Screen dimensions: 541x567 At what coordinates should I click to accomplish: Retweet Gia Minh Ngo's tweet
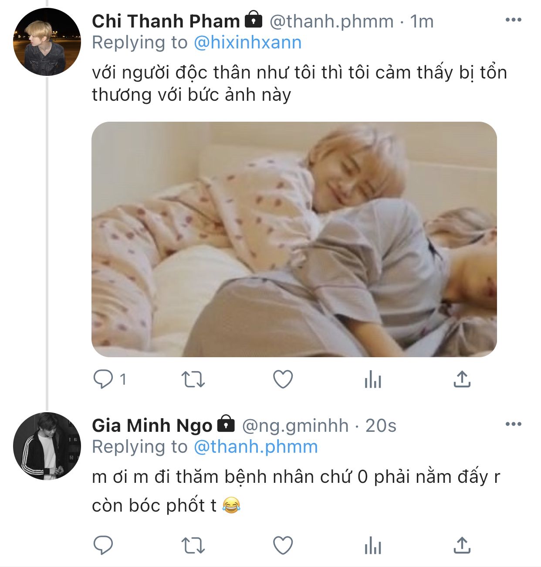[193, 545]
